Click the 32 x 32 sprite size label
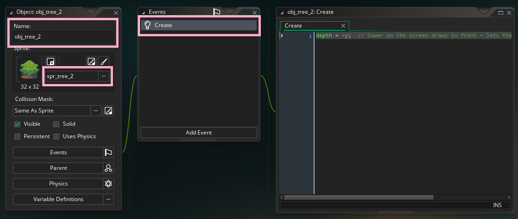 [x=29, y=87]
